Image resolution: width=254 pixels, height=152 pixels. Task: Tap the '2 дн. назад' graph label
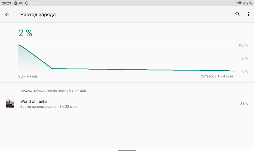[28, 76]
